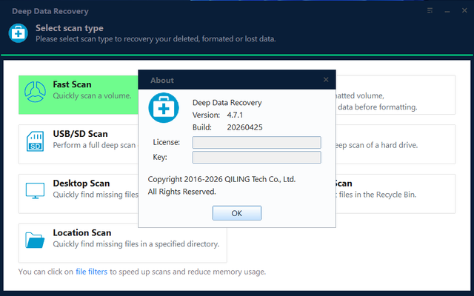Click OK in the About dialog
This screenshot has height=296, width=474.
237,213
